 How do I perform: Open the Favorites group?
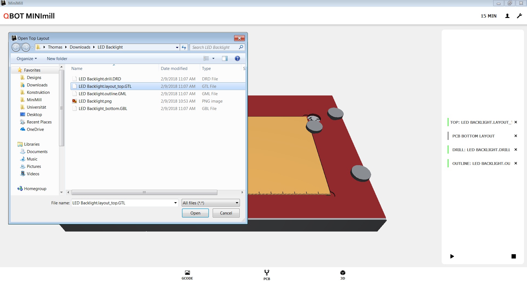32,70
